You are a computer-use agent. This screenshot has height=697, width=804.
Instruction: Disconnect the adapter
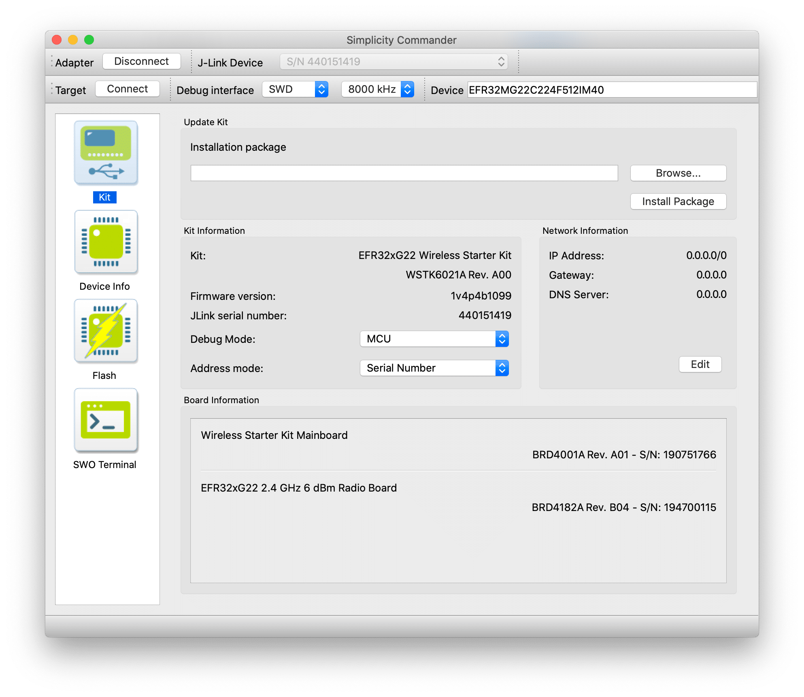(x=141, y=61)
